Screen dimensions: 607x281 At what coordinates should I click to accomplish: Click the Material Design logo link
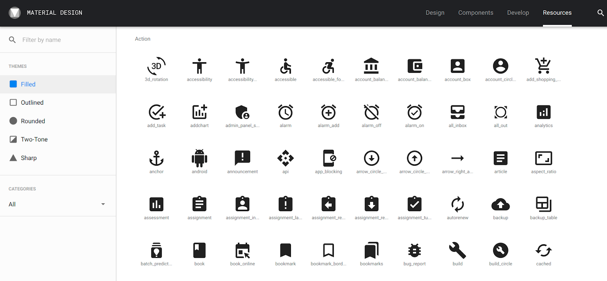tap(46, 13)
